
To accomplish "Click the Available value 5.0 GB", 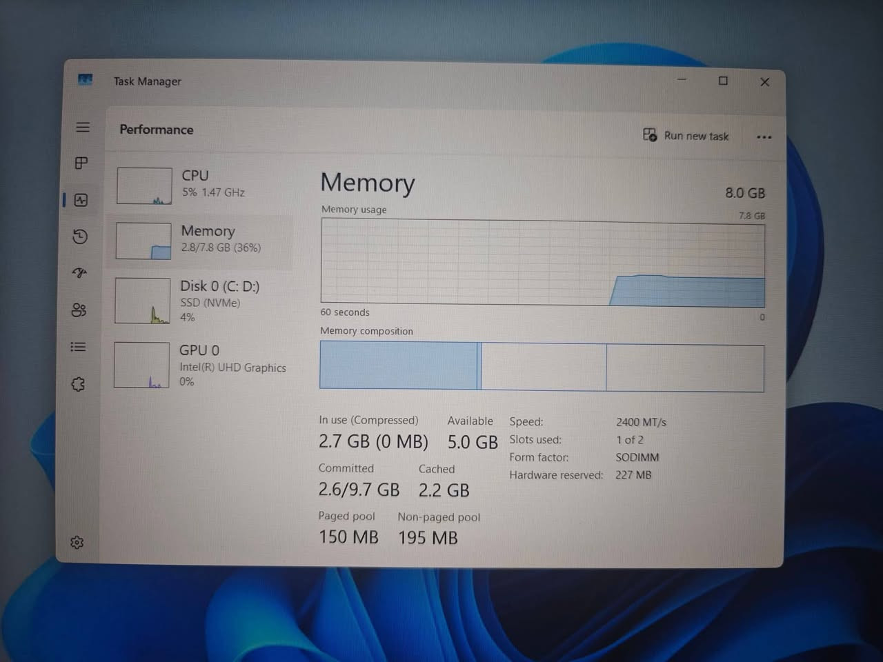I will click(x=473, y=442).
